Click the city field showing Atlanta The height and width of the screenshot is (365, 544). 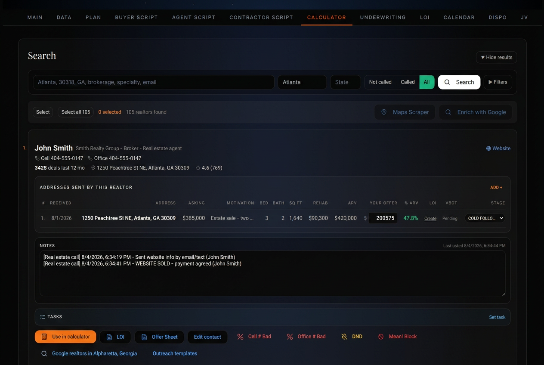click(302, 82)
